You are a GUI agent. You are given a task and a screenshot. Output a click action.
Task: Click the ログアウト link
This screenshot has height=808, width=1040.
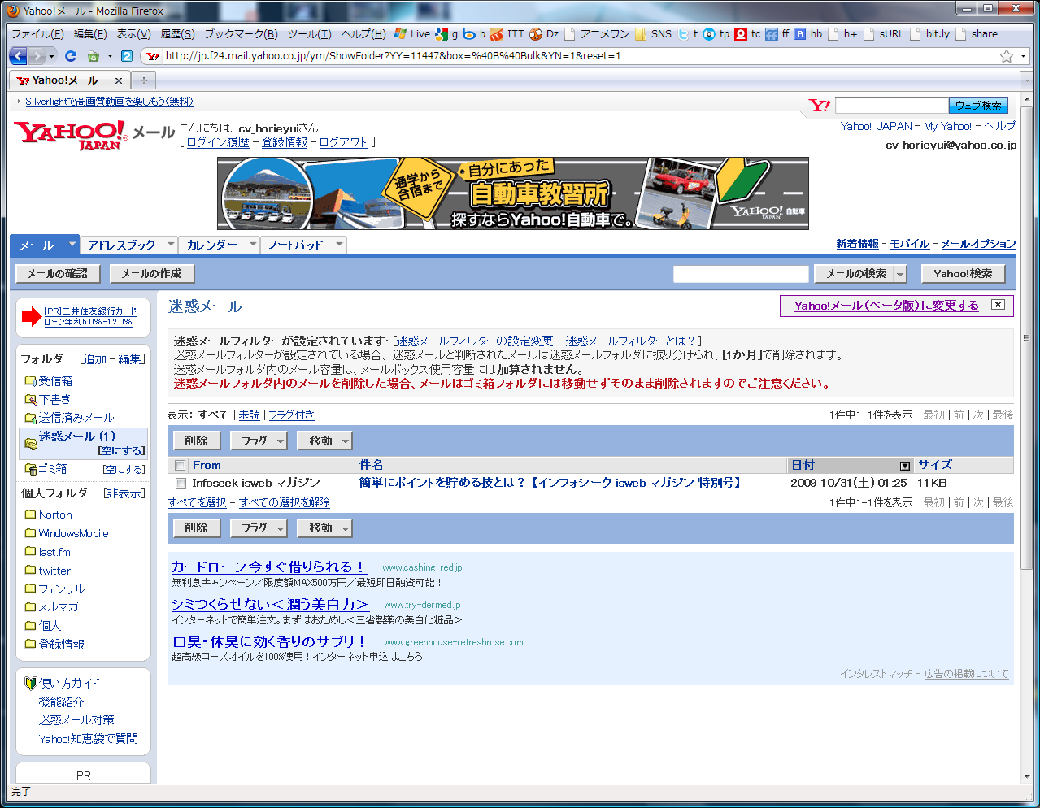point(343,142)
